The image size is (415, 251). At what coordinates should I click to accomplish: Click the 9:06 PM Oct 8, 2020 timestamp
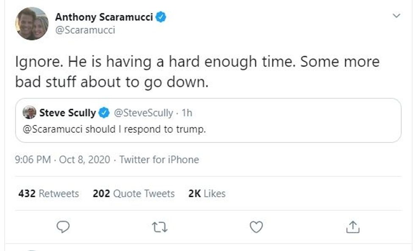pyautogui.click(x=63, y=160)
